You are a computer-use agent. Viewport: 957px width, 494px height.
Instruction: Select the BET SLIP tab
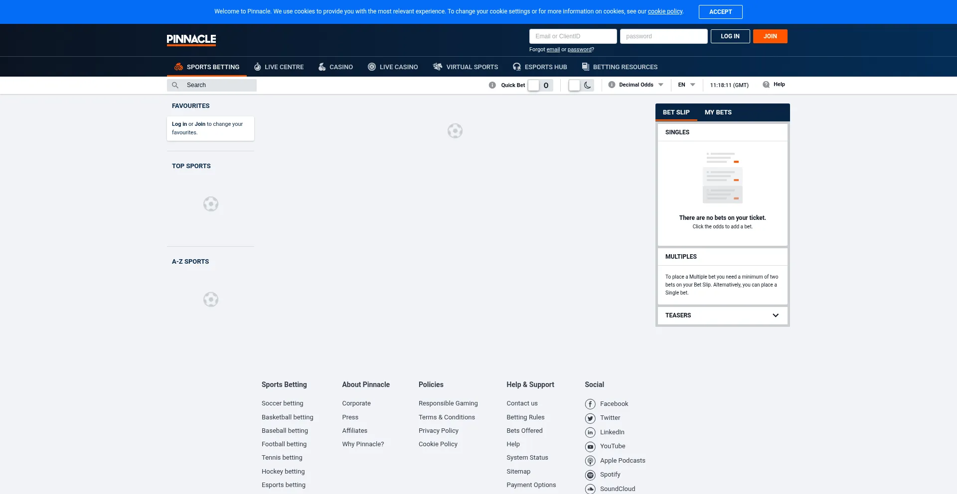click(676, 112)
